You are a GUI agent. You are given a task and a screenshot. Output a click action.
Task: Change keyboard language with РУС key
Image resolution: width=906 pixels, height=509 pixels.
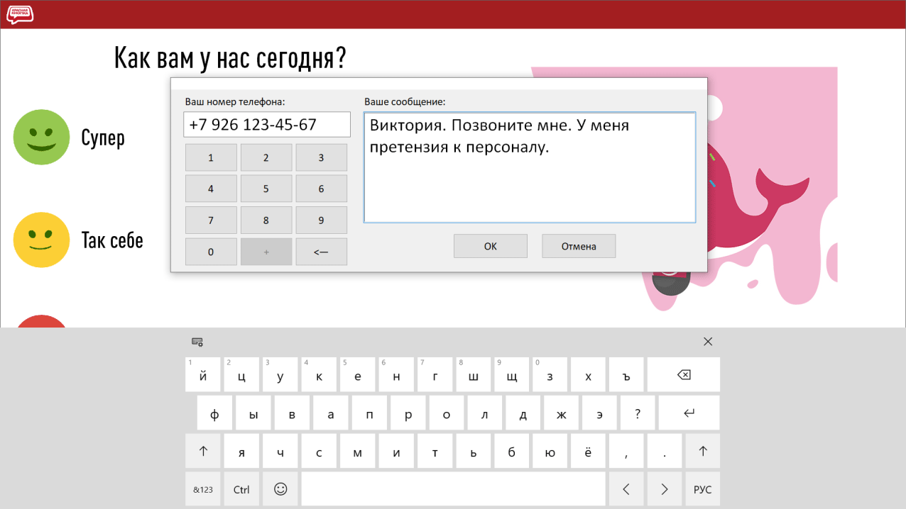(x=702, y=489)
